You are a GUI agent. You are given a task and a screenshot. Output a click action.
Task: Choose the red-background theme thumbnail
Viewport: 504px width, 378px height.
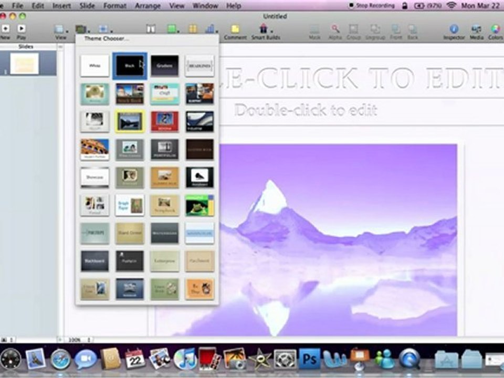point(164,121)
